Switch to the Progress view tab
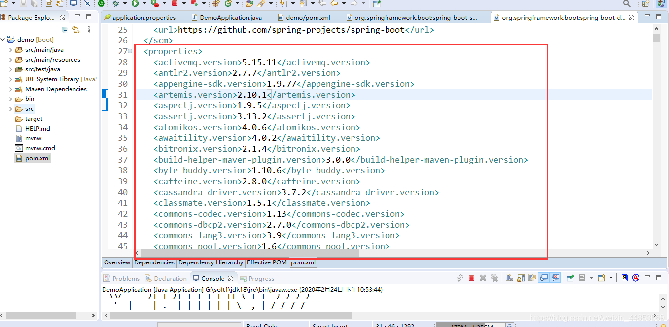The width and height of the screenshot is (669, 327). (257, 278)
